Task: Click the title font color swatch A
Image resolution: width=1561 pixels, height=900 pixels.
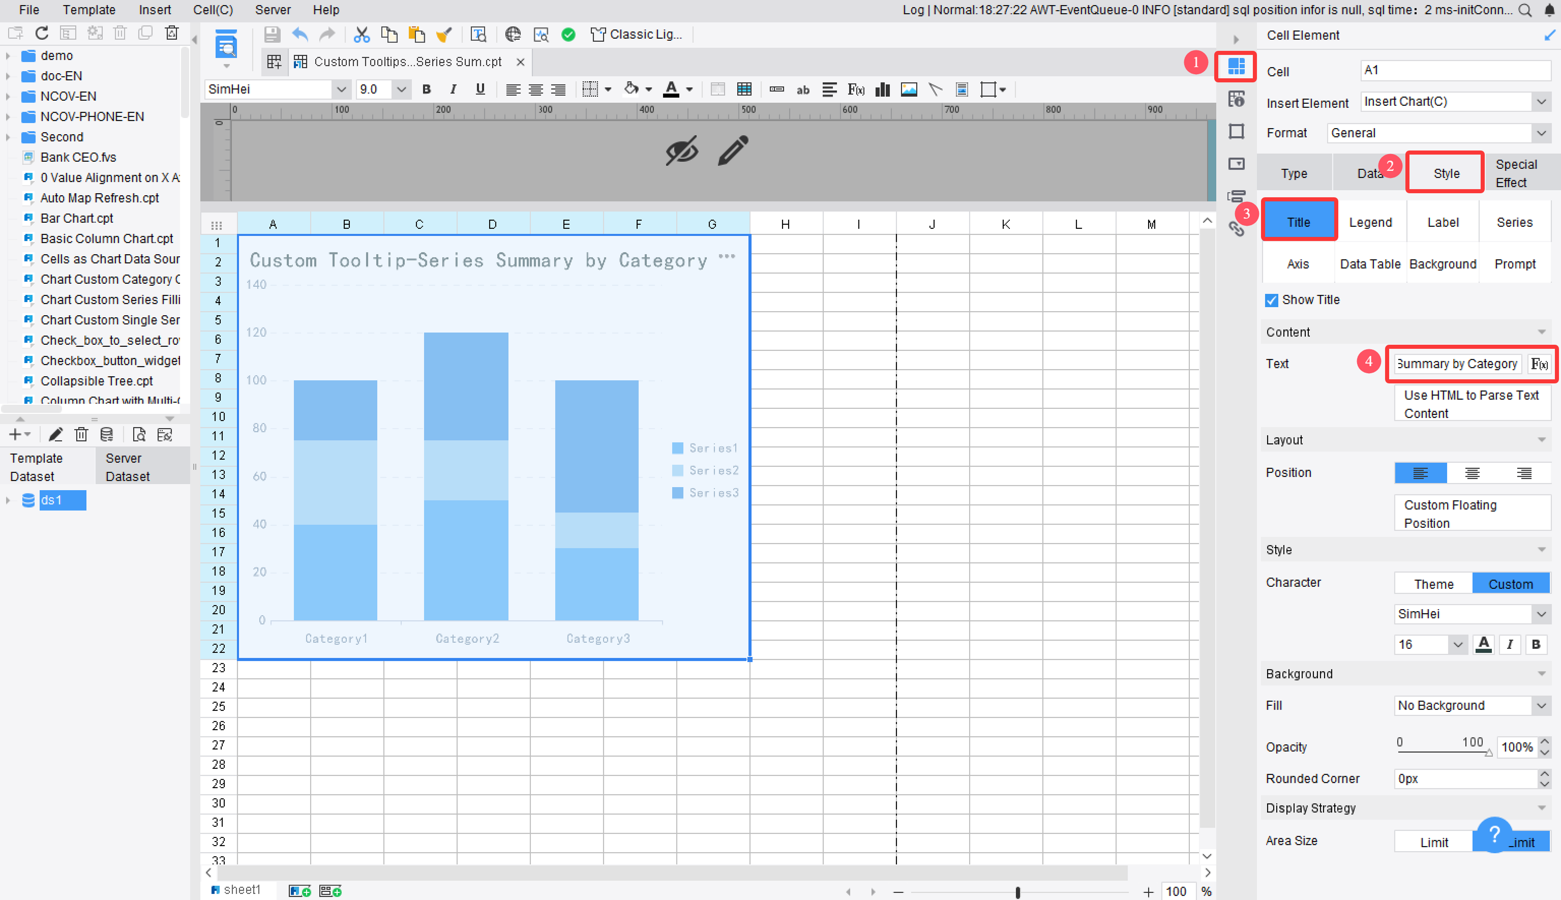Action: [x=1483, y=645]
